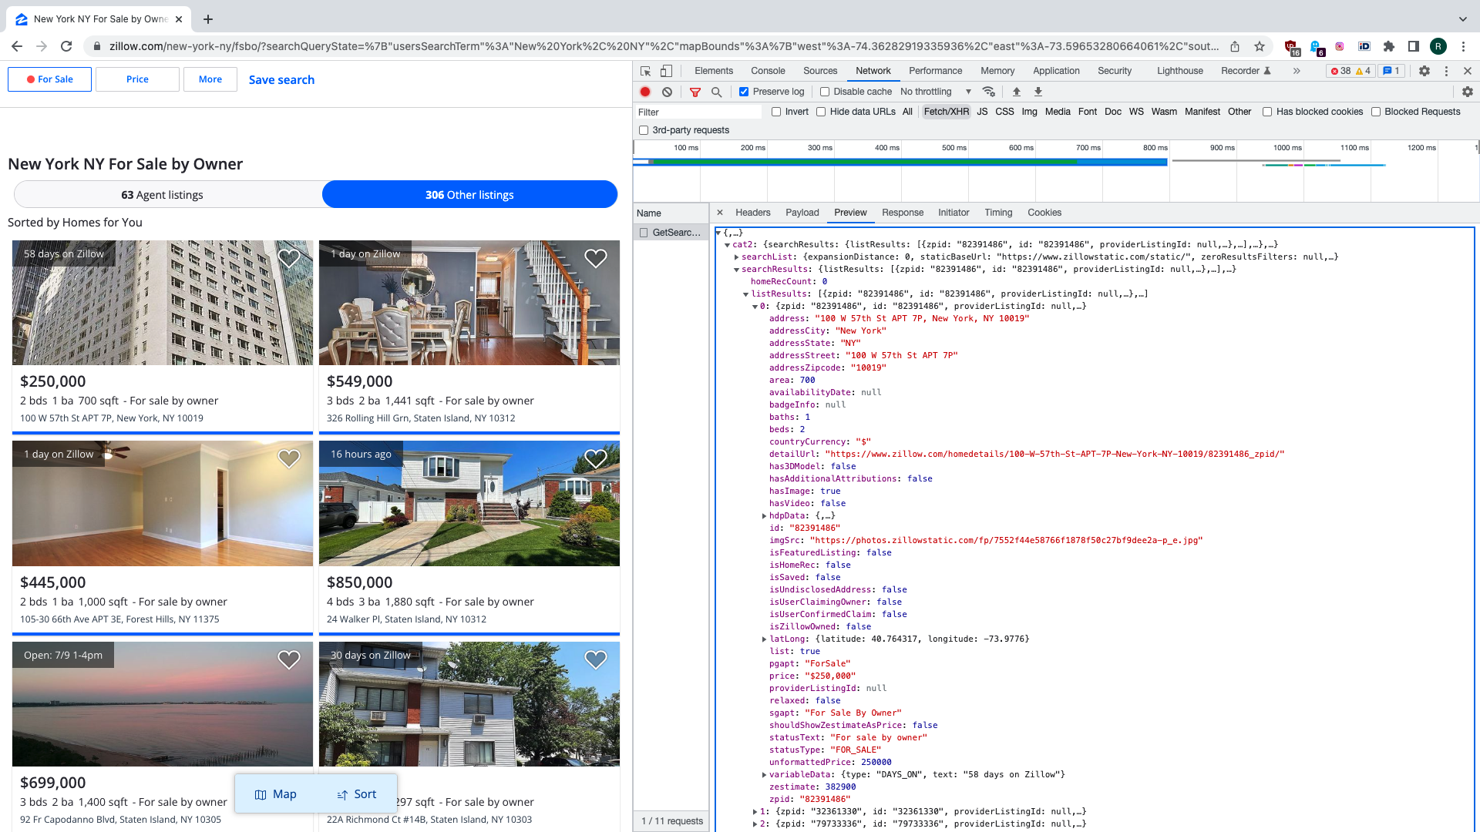Collapse the searchResults node
The width and height of the screenshot is (1480, 832).
737,270
